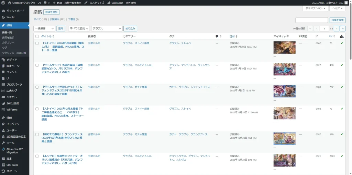Click the WordPress logo icon in admin bar
352x175 pixels.
pyautogui.click(x=3, y=2)
